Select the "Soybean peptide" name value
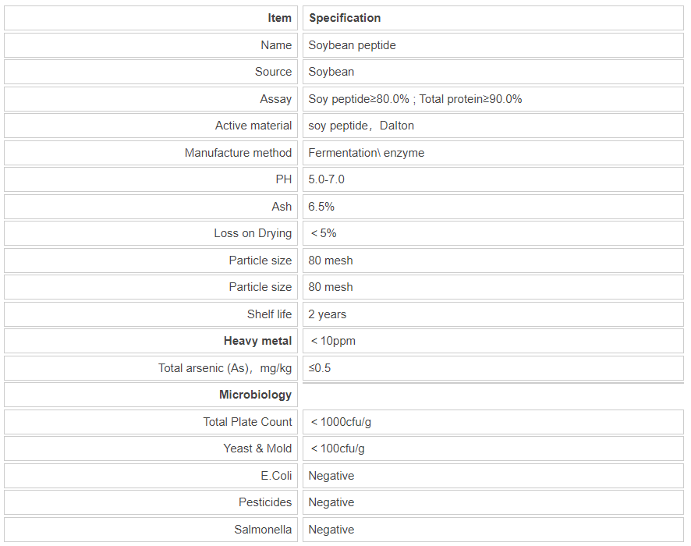The height and width of the screenshot is (546, 691). (352, 45)
